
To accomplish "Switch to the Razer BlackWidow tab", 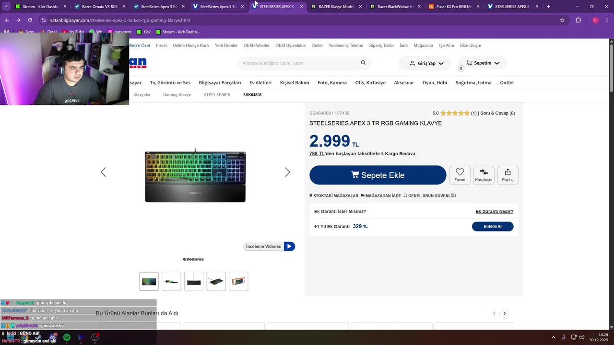I will (x=392, y=7).
